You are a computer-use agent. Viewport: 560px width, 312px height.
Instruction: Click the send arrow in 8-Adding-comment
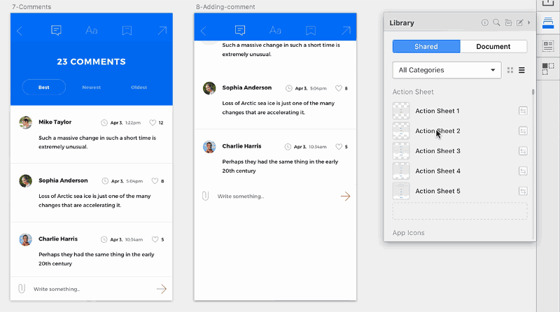point(345,196)
